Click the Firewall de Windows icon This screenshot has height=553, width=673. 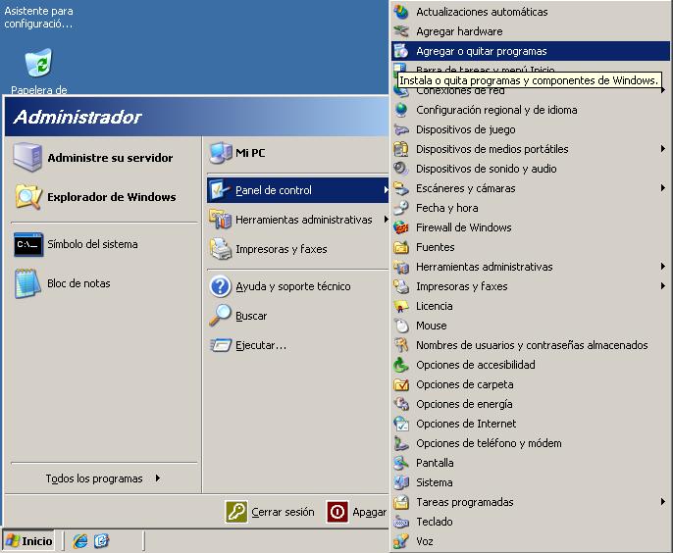click(401, 227)
